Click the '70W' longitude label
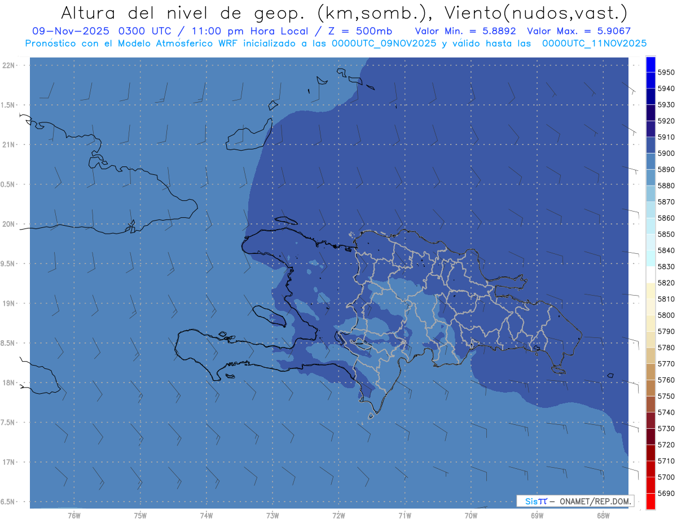Screen dimensions: 677x523 click(x=471, y=516)
